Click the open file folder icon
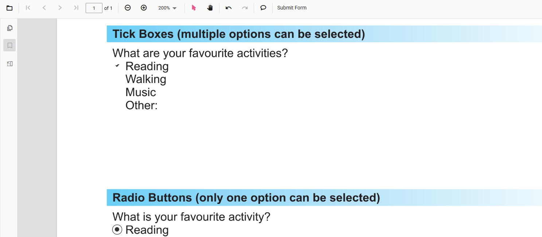Screen dimensions: 542x237 pyautogui.click(x=9, y=8)
